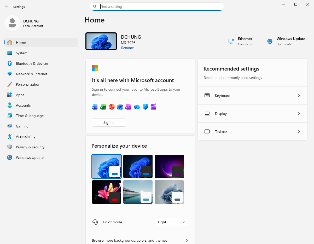This screenshot has height=244, width=314.
Task: Click the Gaming controller icon
Action: pos(10,126)
